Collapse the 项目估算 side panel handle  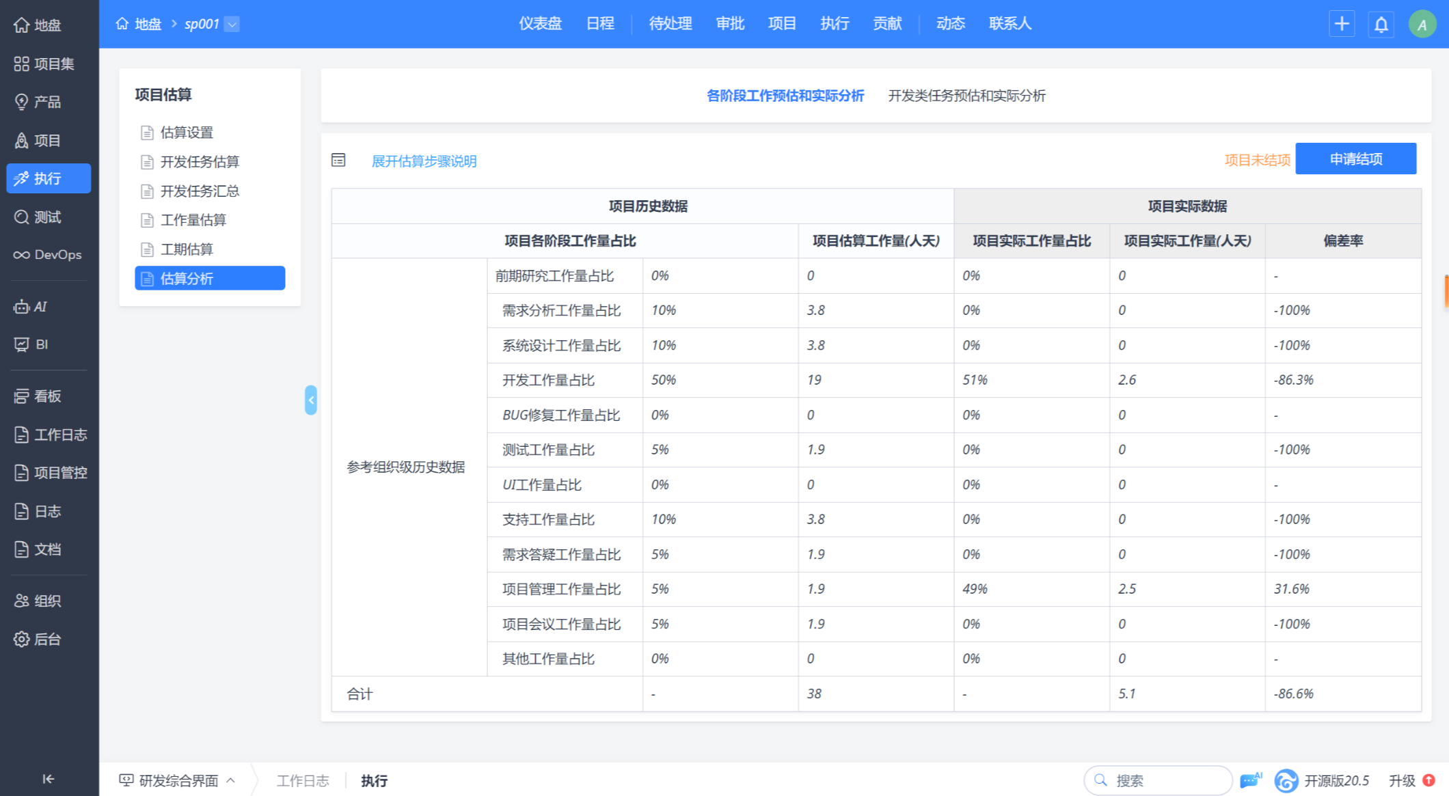click(311, 400)
